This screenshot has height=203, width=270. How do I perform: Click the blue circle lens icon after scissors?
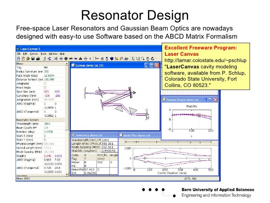61,59
